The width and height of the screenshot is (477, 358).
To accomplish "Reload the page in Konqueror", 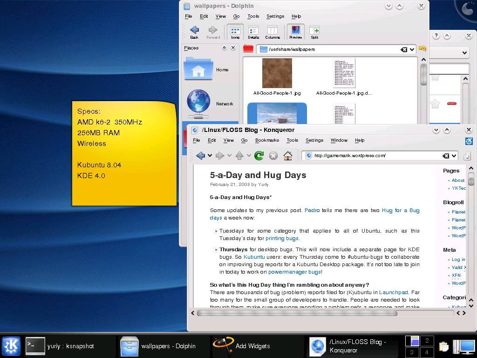I will point(259,156).
